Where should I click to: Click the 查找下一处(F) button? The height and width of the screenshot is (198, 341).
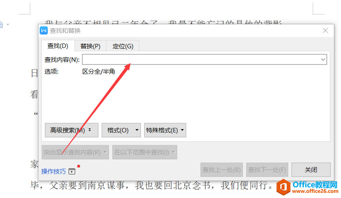(267, 170)
